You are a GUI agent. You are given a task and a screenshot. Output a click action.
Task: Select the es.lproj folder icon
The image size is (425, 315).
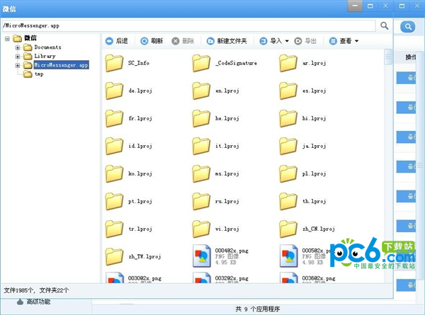pyautogui.click(x=288, y=91)
